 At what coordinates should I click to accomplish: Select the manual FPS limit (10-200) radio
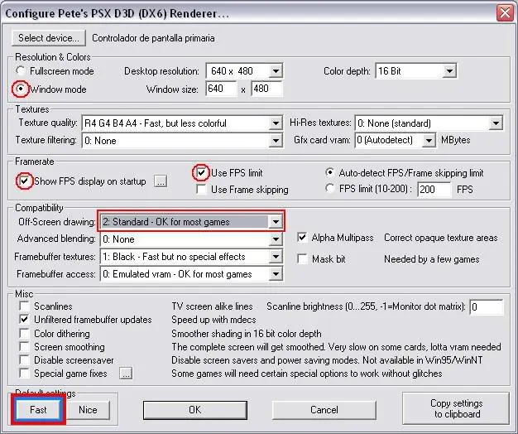coord(329,188)
